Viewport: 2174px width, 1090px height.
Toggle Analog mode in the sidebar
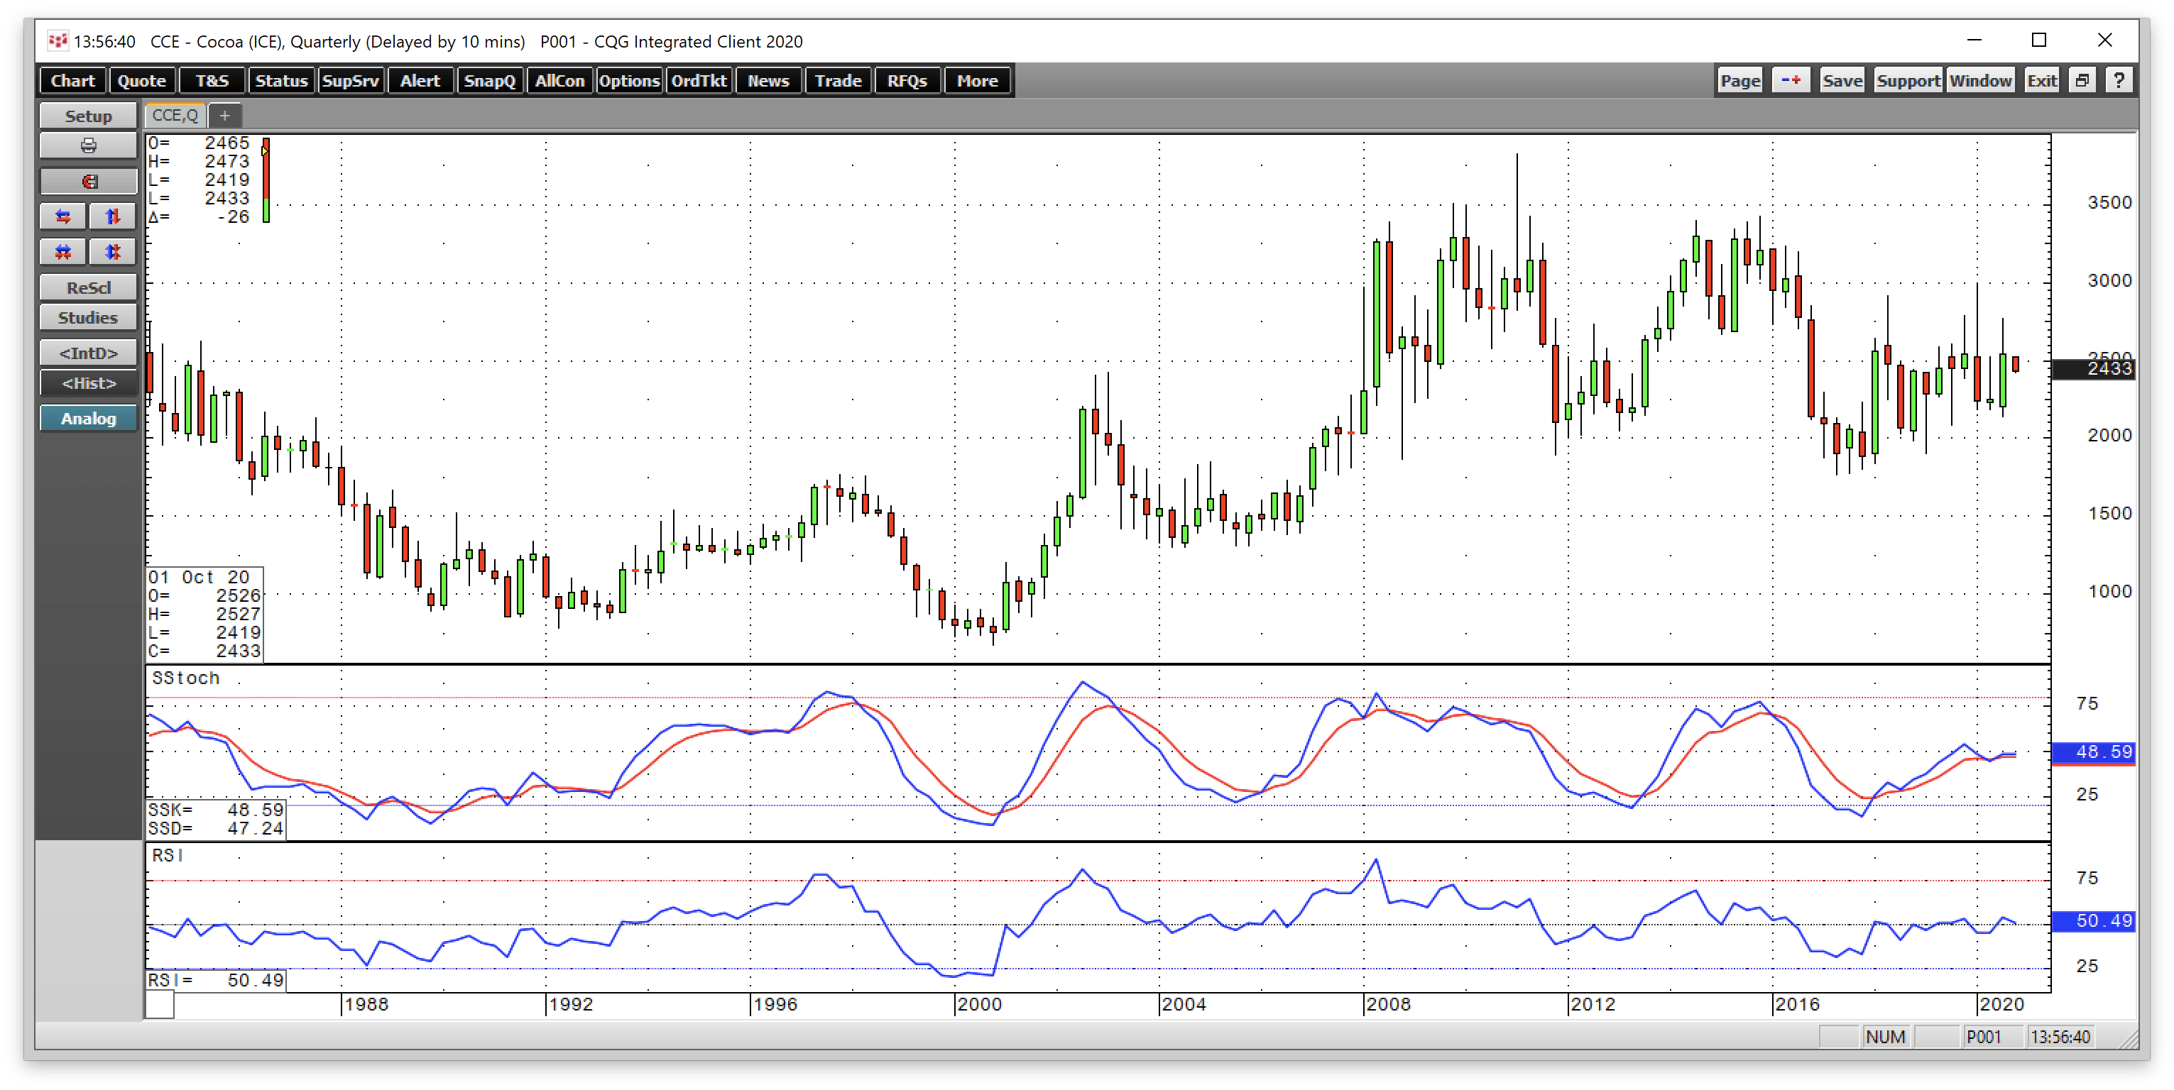point(88,417)
